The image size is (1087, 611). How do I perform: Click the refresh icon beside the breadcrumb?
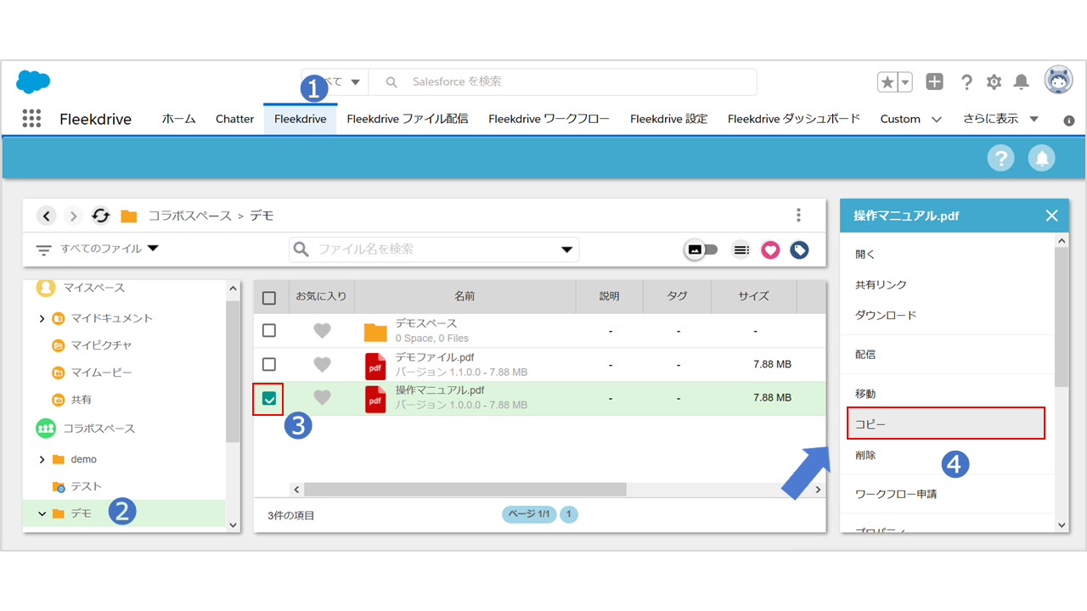click(x=101, y=216)
